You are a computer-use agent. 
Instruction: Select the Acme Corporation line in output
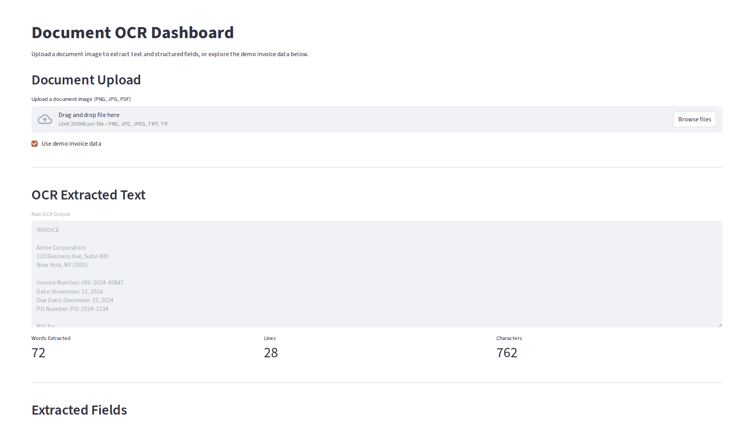coord(61,247)
